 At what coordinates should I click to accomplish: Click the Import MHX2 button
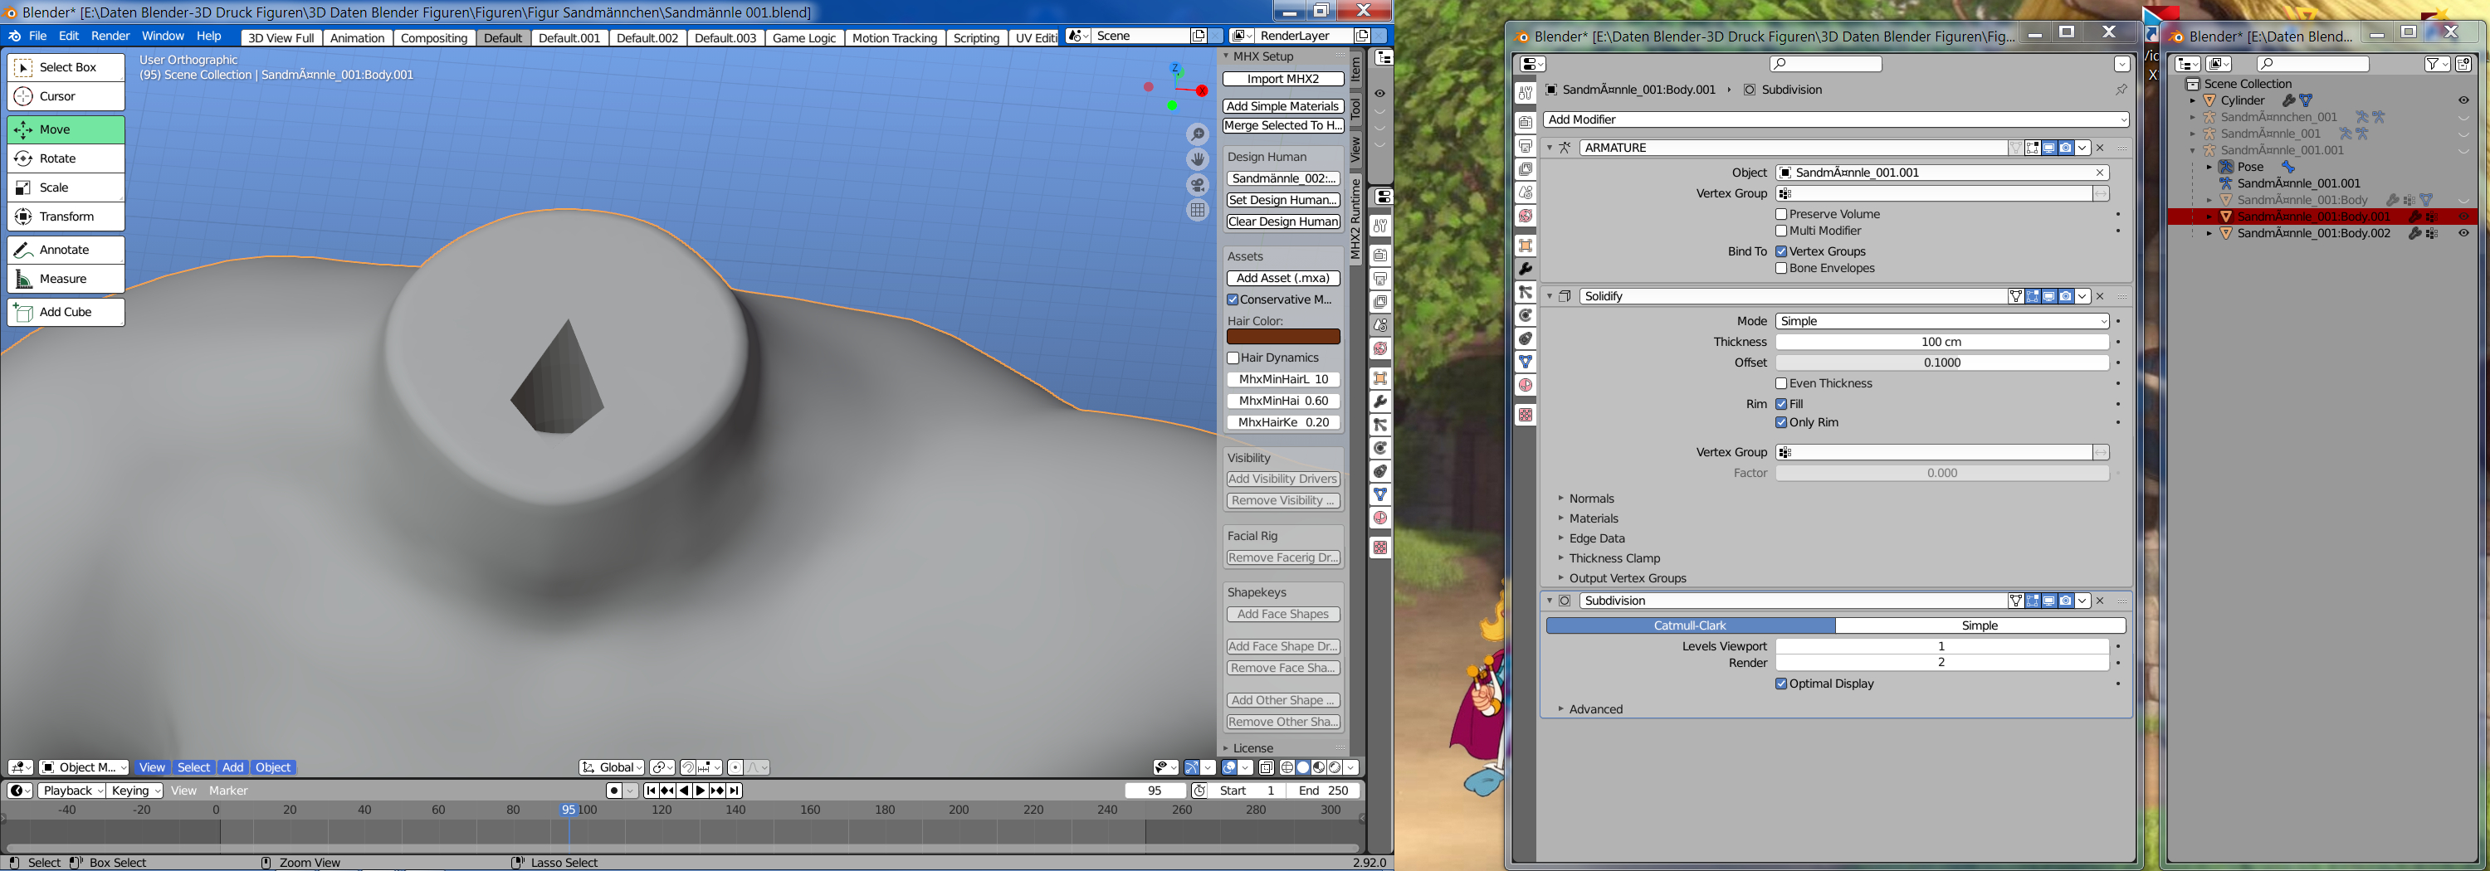click(1282, 79)
